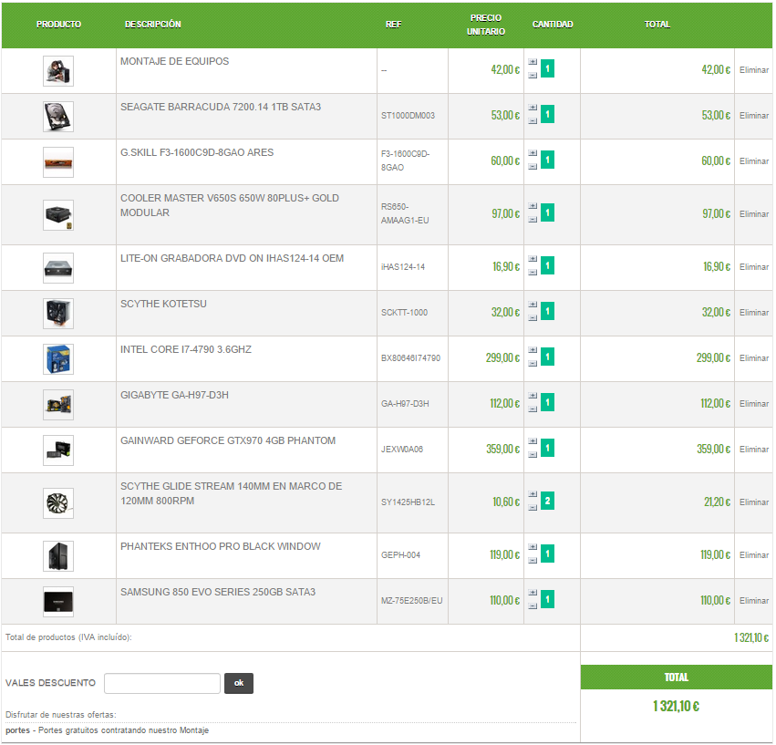Increase quantity of LITE-ON DVD recorder
Image resolution: width=776 pixels, height=745 pixels.
(533, 259)
